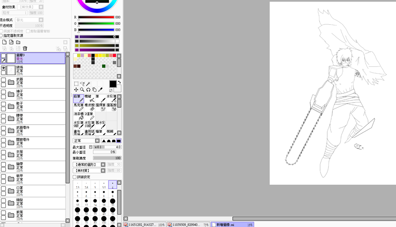The height and width of the screenshot is (227, 396).
Task: Select 指定選取來源 radio option
Action: tap(1, 35)
